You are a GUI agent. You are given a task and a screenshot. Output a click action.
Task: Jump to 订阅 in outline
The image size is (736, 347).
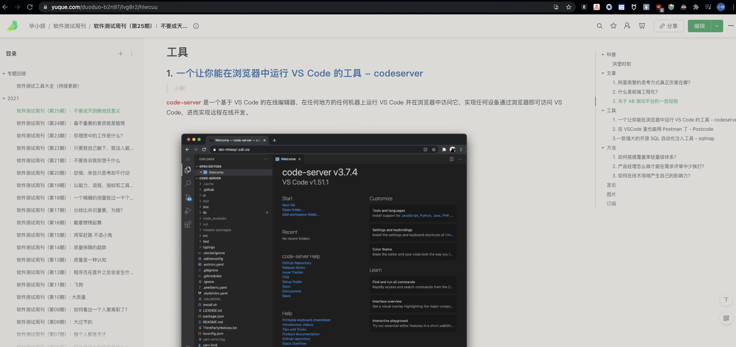pos(611,204)
